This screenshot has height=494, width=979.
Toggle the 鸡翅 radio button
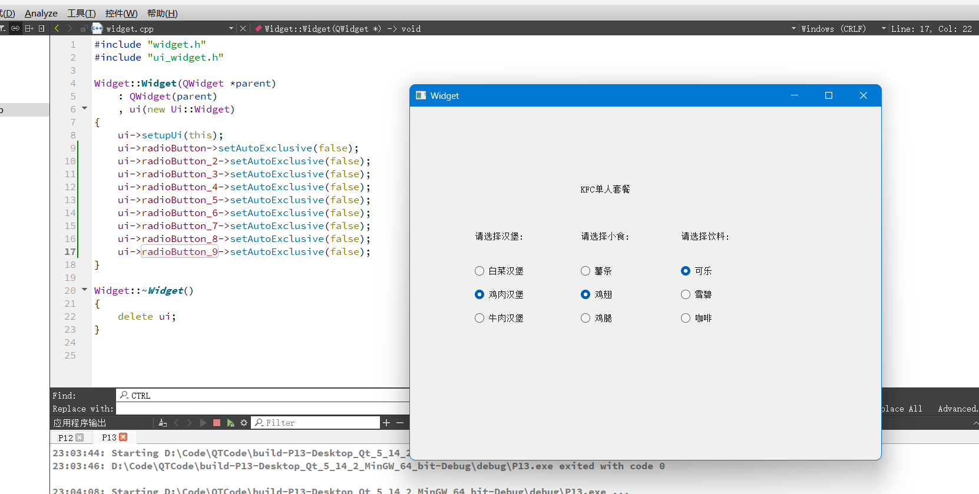586,294
